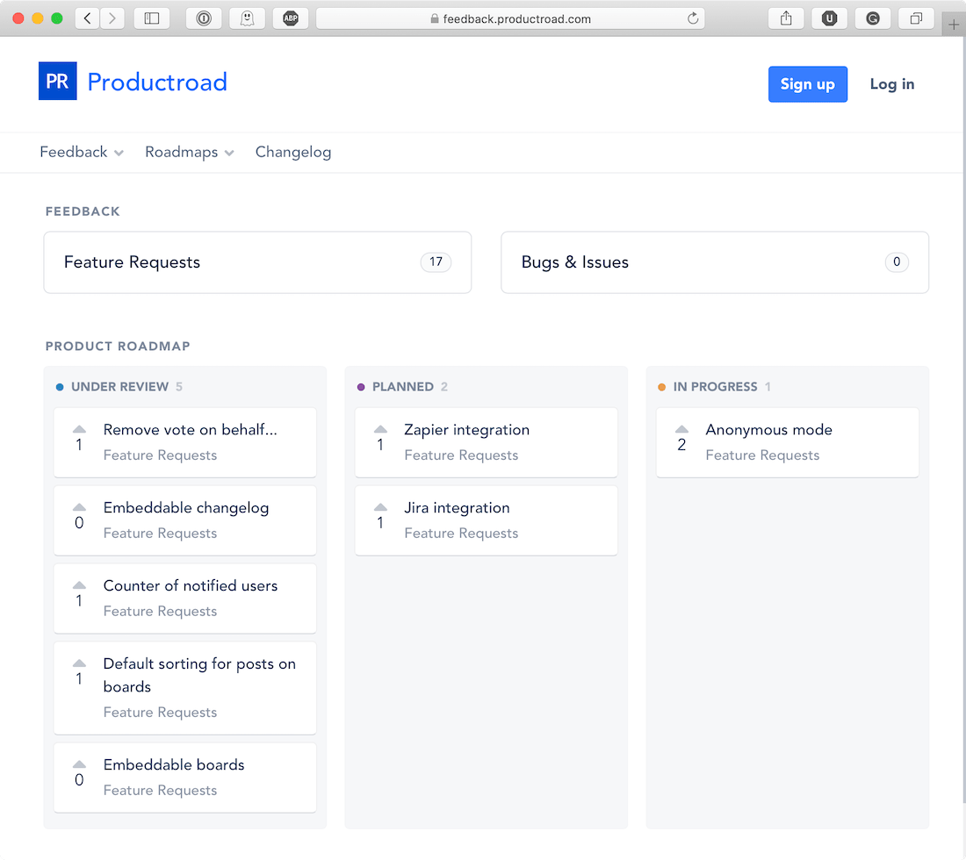
Task: Open the Ghostery ghost extension icon
Action: point(247,18)
